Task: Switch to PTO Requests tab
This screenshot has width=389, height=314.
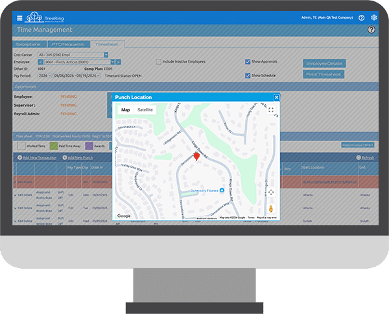Action: point(67,44)
